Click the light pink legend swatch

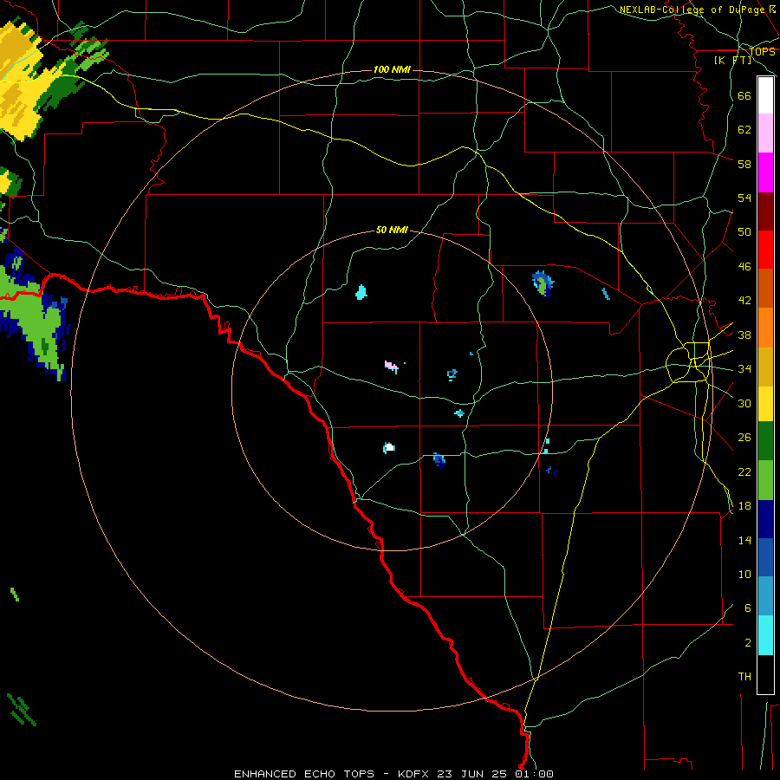tap(765, 133)
